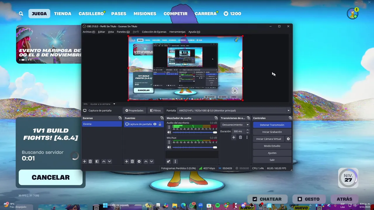Undock the Escenas panel
Screen dimensions: 374x210
click(120, 118)
